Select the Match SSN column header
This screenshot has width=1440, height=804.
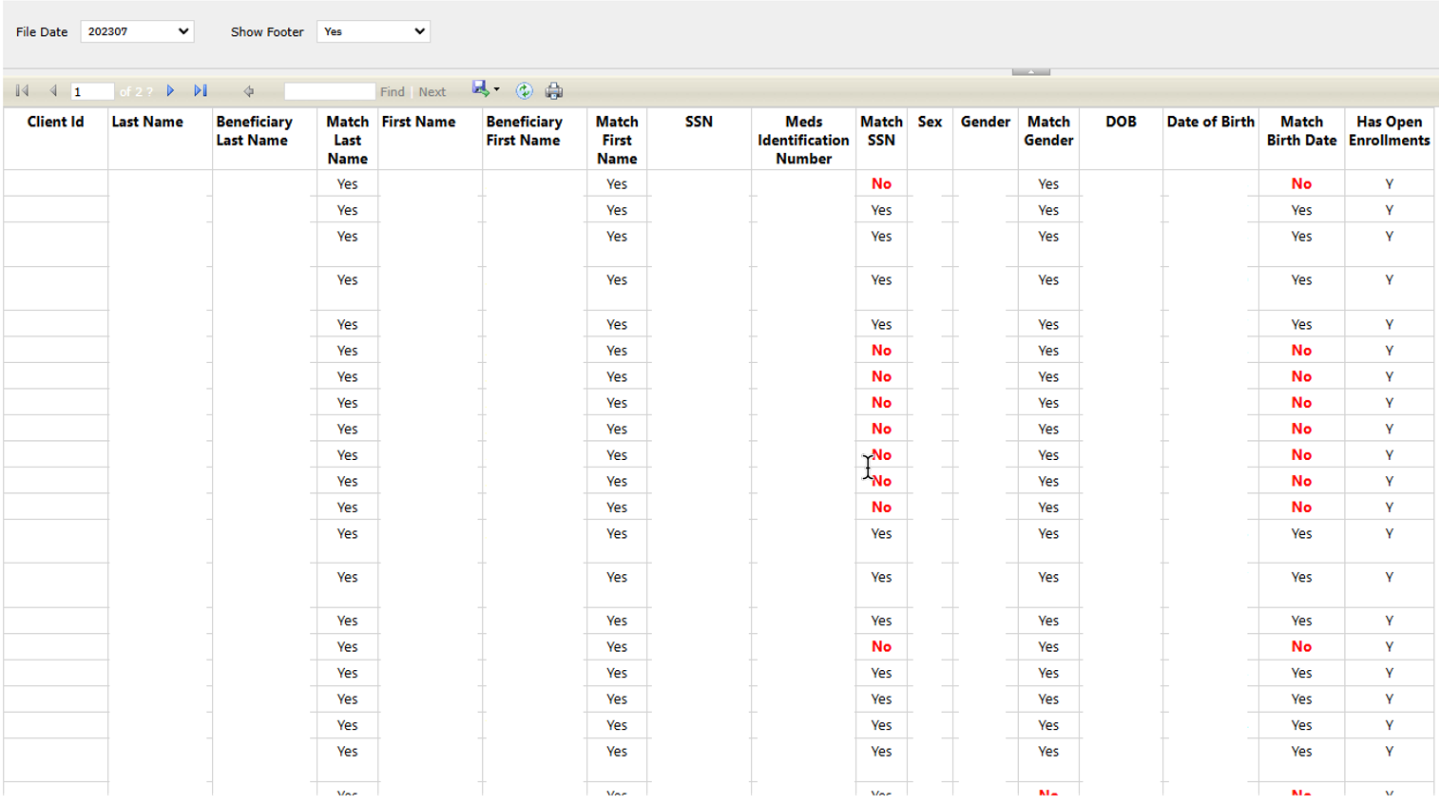coord(881,131)
